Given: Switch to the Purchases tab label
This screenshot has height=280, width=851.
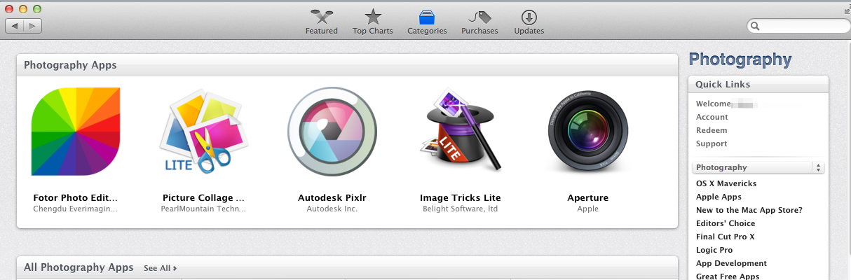Looking at the screenshot, I should tap(479, 31).
